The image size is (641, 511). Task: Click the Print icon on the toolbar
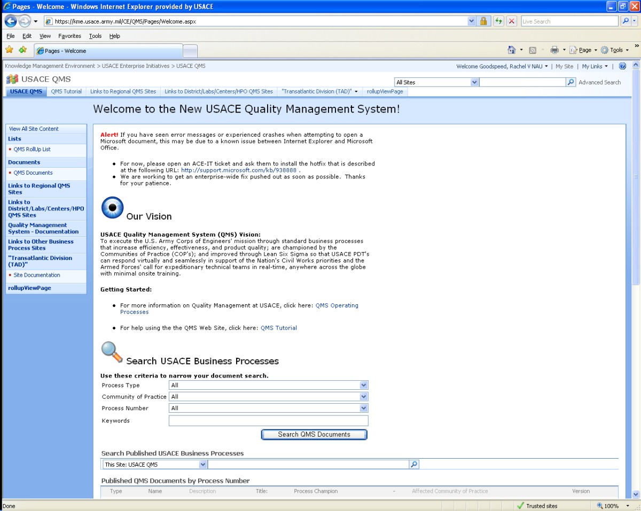coord(554,50)
